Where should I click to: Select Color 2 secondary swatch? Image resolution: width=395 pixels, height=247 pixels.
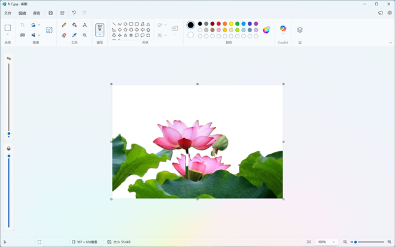[x=191, y=35]
